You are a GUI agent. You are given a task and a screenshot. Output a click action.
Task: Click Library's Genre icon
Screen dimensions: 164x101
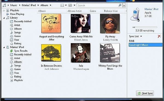pos(12,36)
